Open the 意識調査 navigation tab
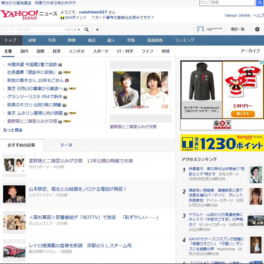Image resolution: width=264 pixels, height=264 pixels. [x=155, y=40]
